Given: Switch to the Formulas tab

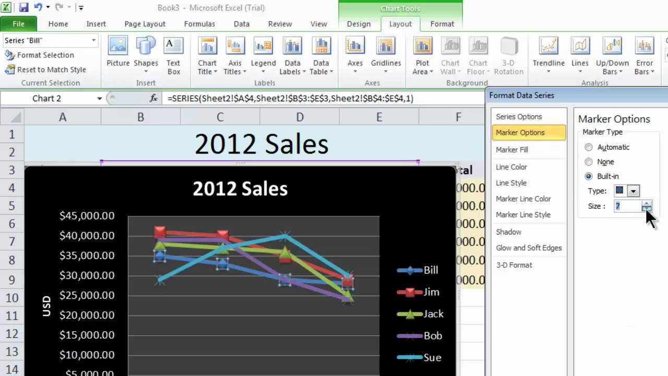Looking at the screenshot, I should click(x=199, y=24).
